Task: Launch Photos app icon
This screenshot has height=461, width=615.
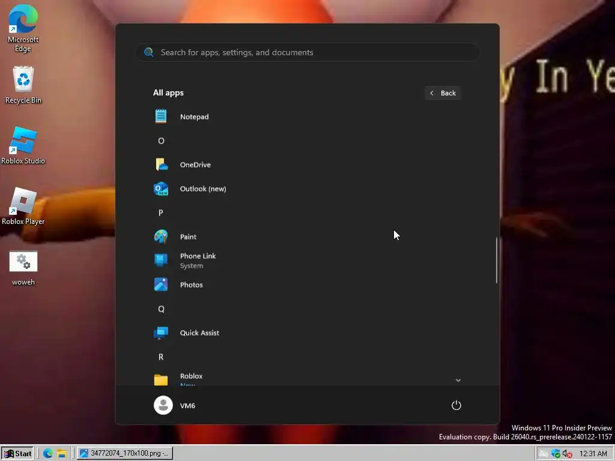Action: pos(161,285)
